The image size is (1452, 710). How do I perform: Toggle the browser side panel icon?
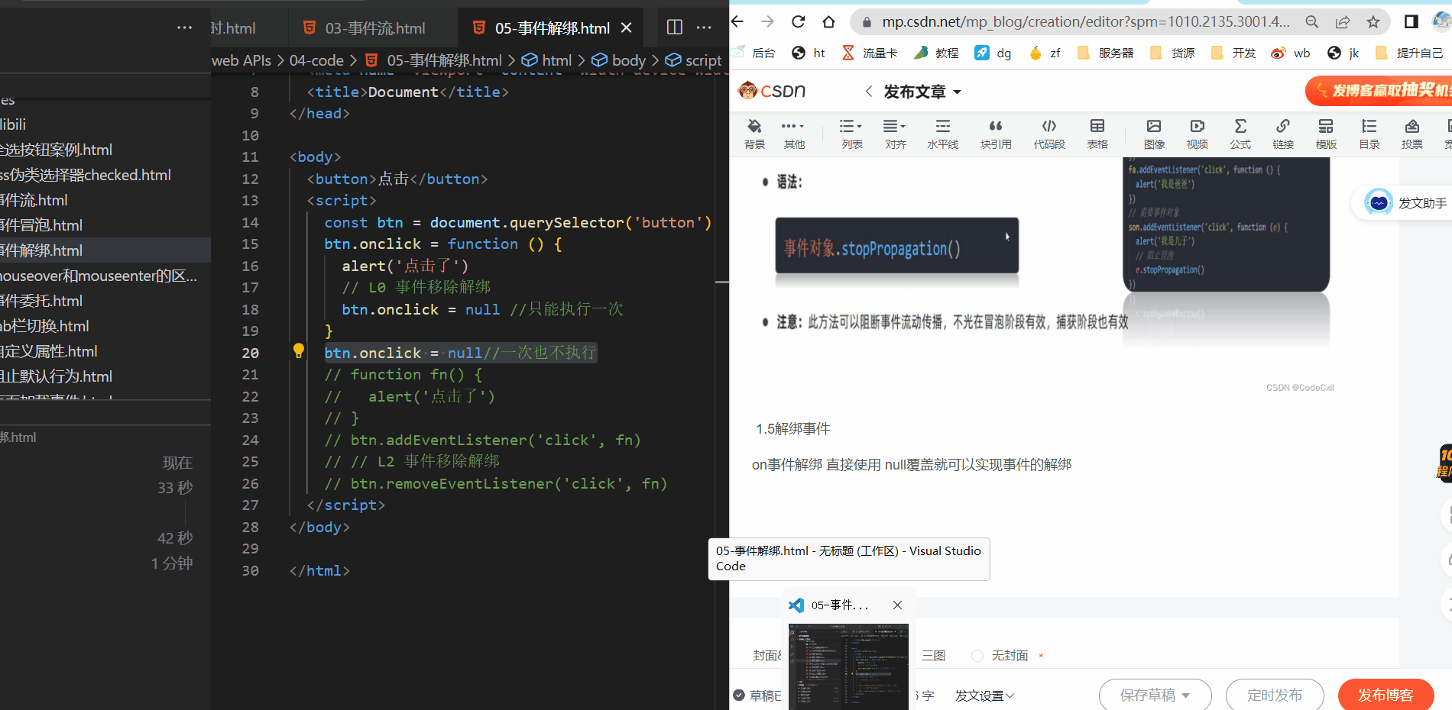click(x=1411, y=22)
